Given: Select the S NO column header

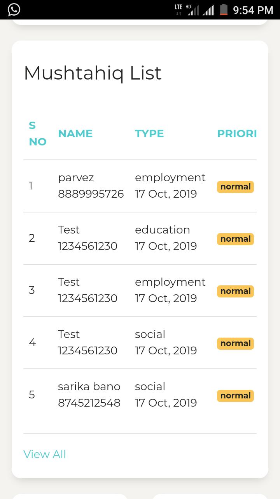Looking at the screenshot, I should coord(38,133).
